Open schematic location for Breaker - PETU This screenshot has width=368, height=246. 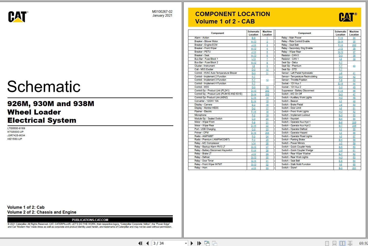click(x=253, y=52)
